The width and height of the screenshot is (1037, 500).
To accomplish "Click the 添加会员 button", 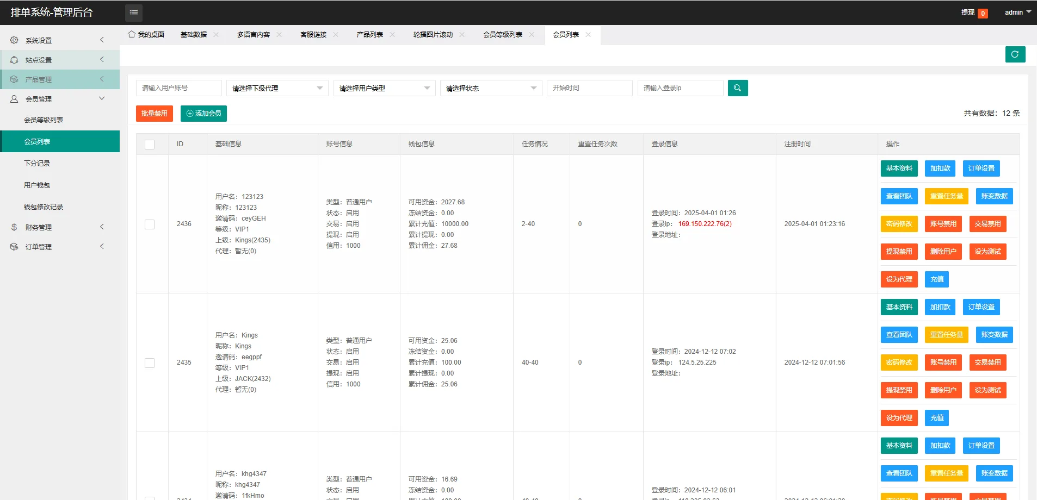I will (x=203, y=113).
